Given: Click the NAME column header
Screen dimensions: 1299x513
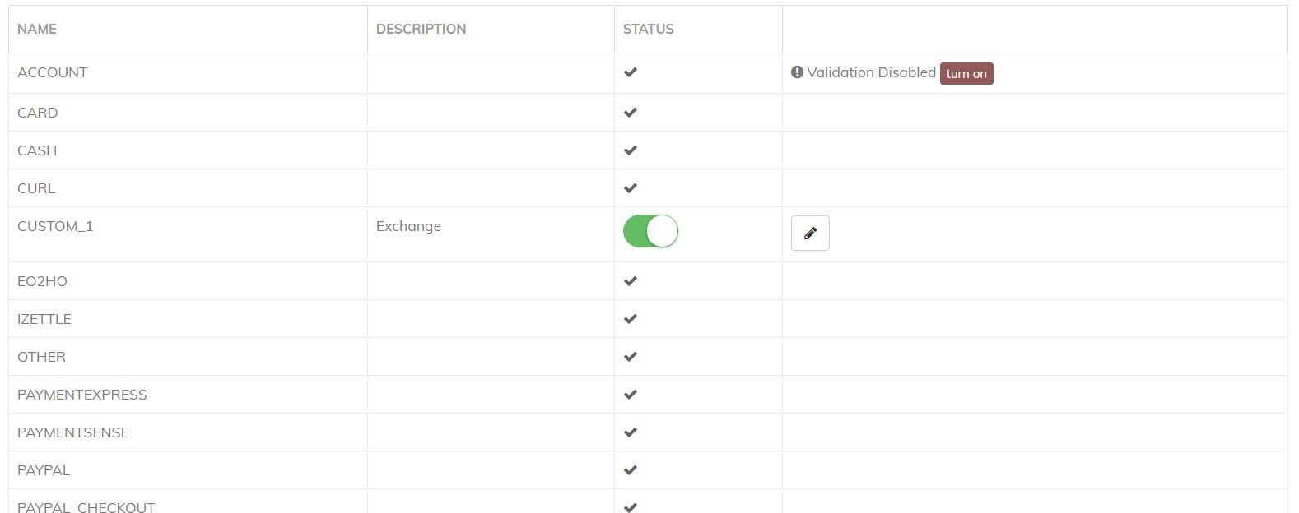Looking at the screenshot, I should [x=37, y=29].
